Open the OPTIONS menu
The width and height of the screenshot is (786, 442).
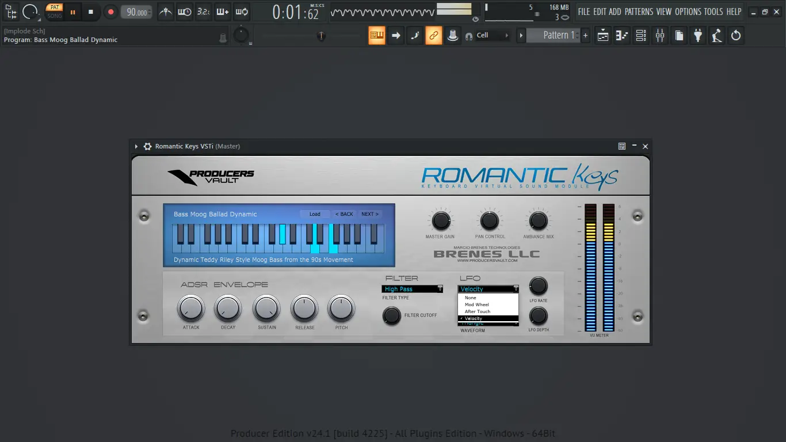[688, 12]
